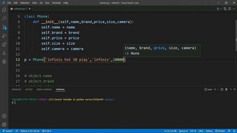Screen dimensions: 237x133
Task: Click 'self.camera = camera' on line 11
Action: (62, 49)
